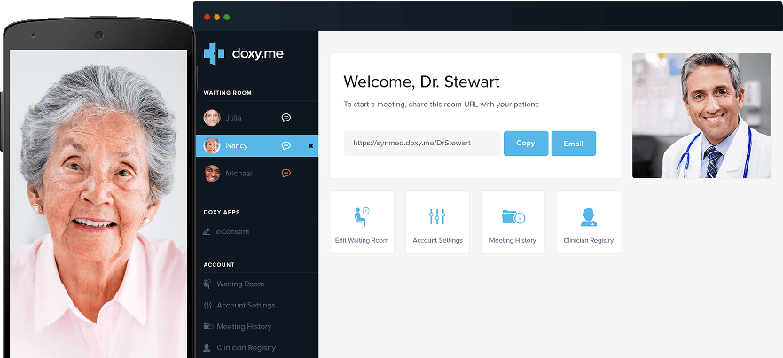The width and height of the screenshot is (783, 358).
Task: Click the room URL field
Action: [422, 144]
